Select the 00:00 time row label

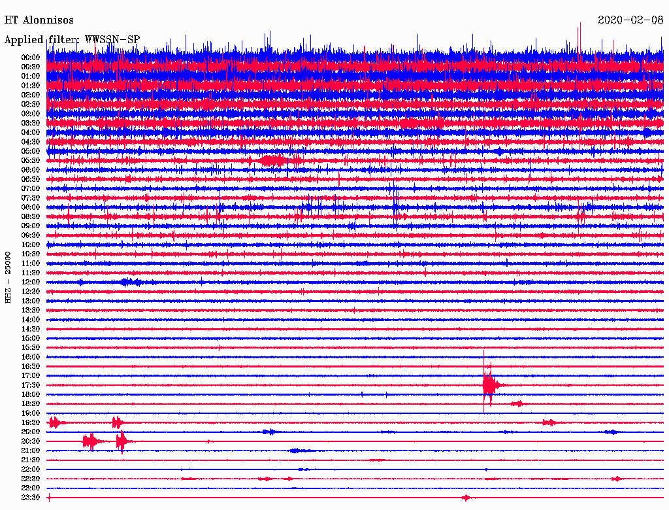31,58
